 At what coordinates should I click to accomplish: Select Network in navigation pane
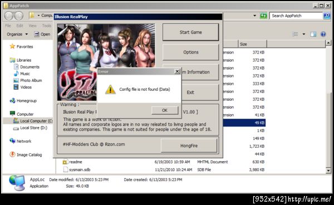(24, 141)
